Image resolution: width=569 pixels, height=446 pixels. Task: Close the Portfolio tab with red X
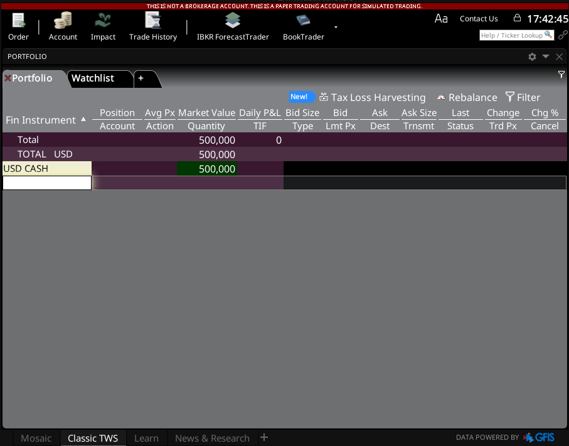[8, 78]
